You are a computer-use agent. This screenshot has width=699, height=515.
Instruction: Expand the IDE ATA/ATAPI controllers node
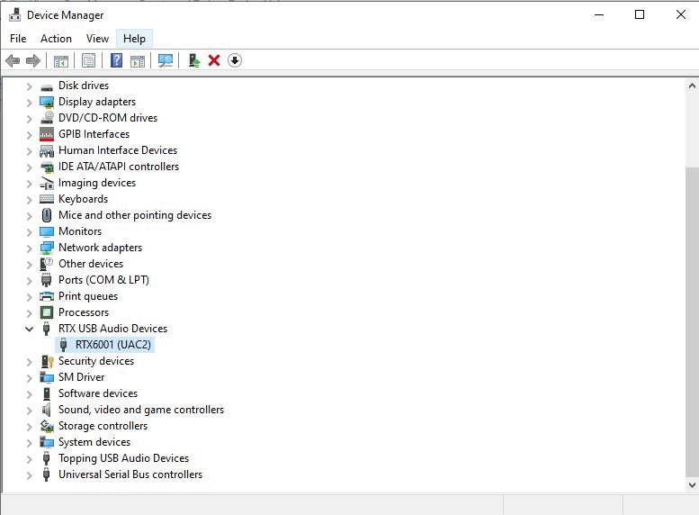point(30,167)
